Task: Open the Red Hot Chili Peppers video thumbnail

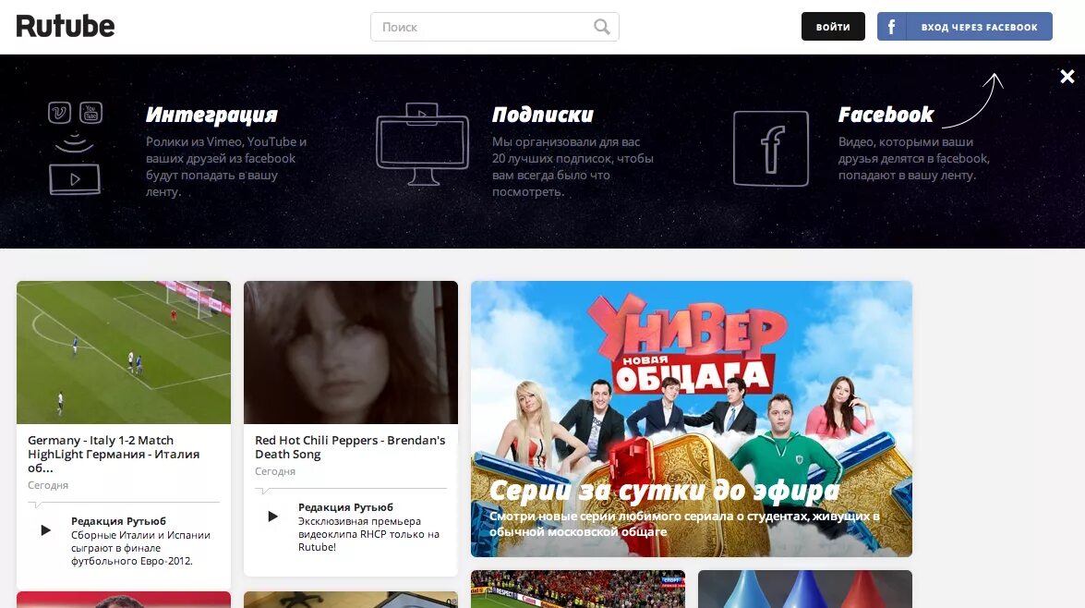Action: pos(351,352)
